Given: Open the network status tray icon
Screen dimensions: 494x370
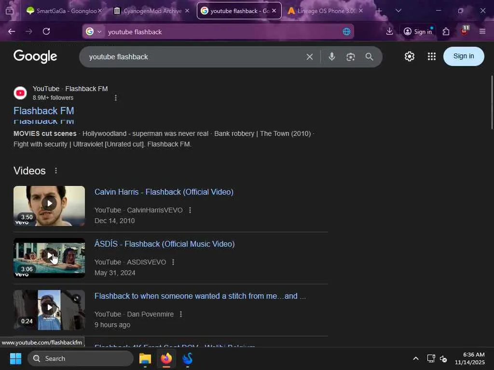Looking at the screenshot, I should (x=431, y=358).
